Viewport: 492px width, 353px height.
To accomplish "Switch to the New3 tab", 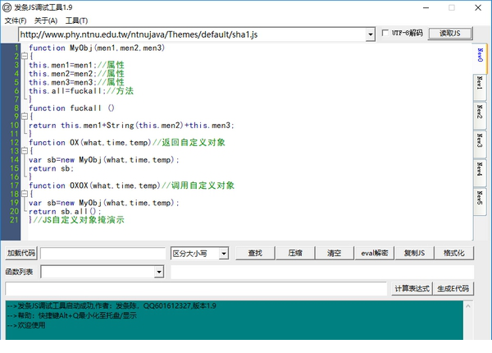I will click(480, 140).
